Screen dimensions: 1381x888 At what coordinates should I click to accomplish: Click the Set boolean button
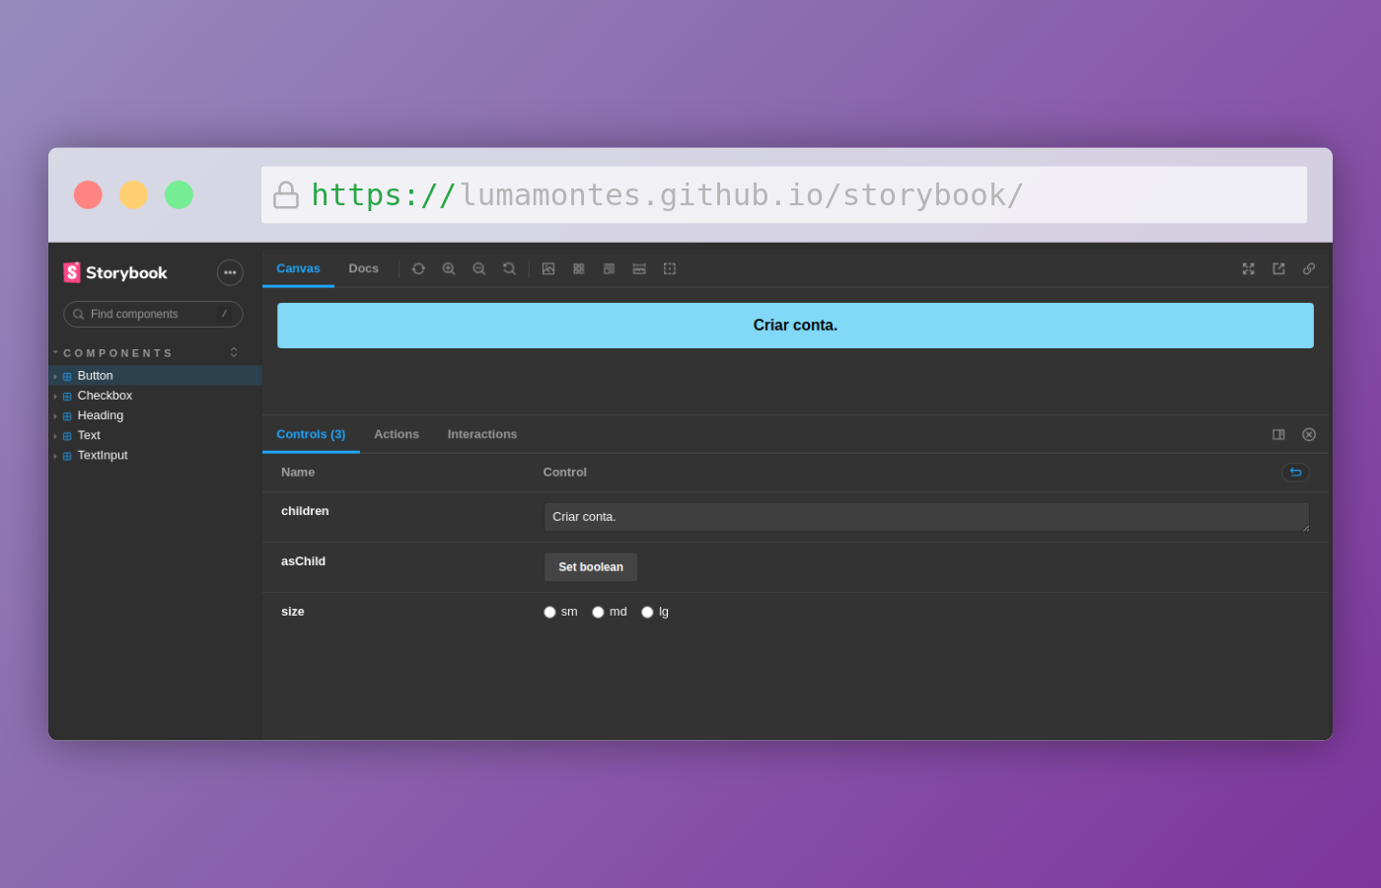coord(591,567)
